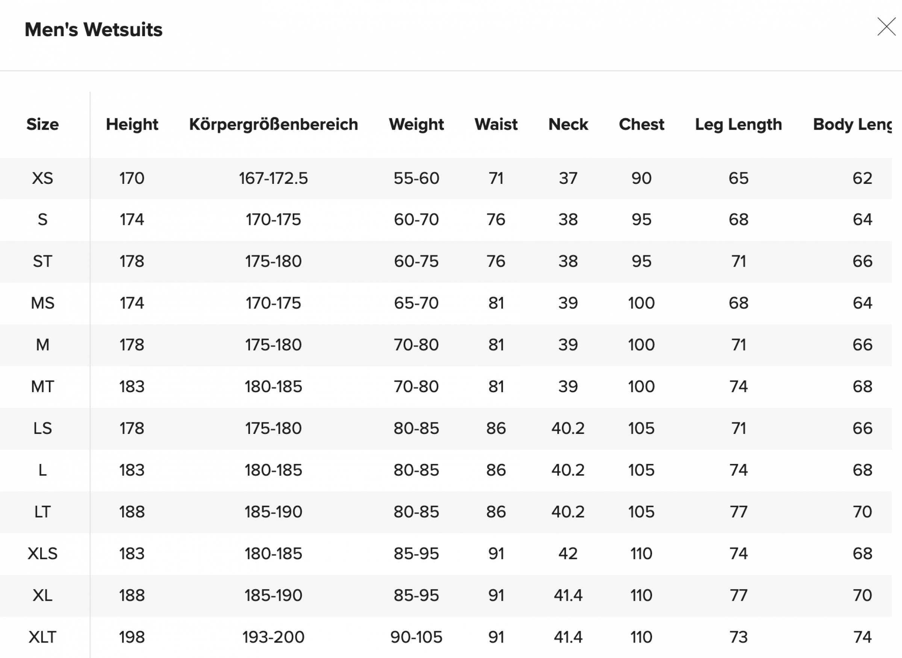The image size is (902, 658).
Task: Click the XLS size row label
Action: 42,553
